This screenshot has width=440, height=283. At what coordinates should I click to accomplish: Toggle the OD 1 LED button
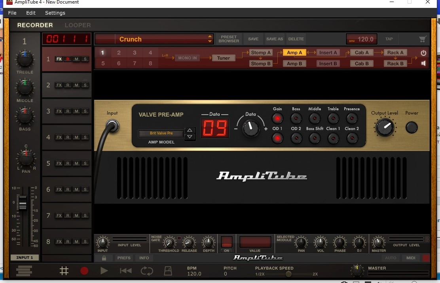pos(277,138)
